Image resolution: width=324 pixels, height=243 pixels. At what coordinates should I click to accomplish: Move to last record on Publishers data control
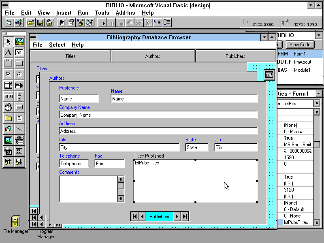pos(185,217)
